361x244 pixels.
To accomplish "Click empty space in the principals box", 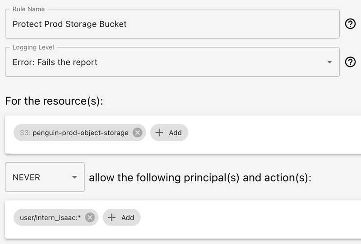I will pos(248,219).
